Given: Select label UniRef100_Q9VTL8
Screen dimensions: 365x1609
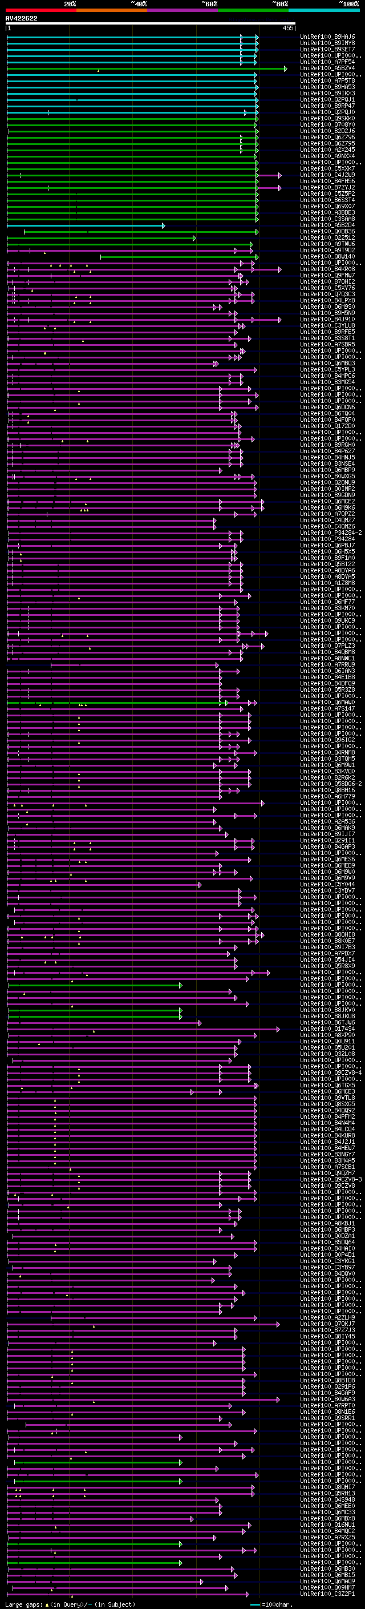Looking at the screenshot, I should coord(327,1098).
